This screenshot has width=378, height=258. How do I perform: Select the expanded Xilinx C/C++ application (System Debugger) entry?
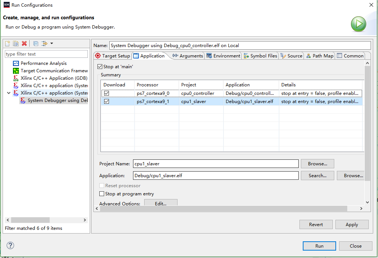point(50,93)
